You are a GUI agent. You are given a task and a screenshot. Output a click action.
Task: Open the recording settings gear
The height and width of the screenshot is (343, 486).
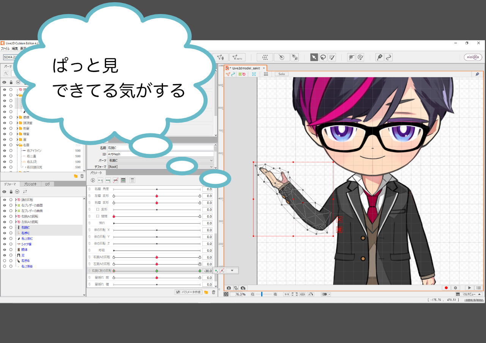[456, 288]
